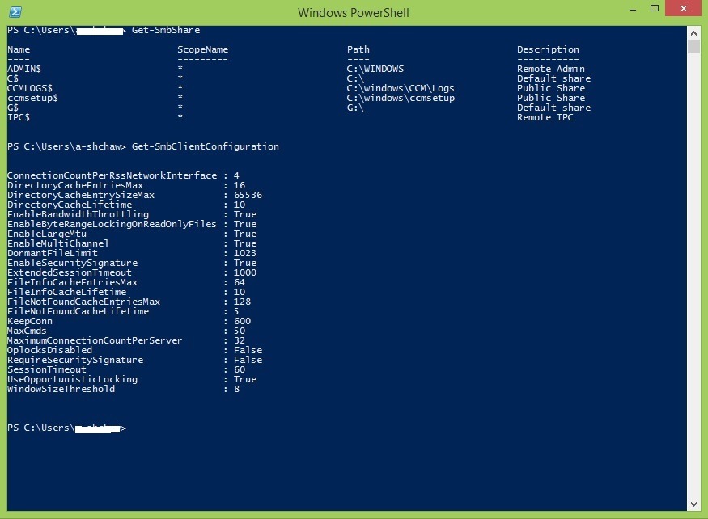Click the vertical scrollbar thumb
The image size is (708, 519).
(x=693, y=46)
